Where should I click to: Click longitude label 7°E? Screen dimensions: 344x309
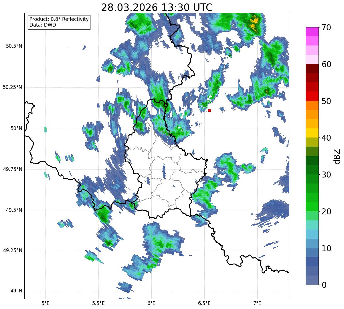pyautogui.click(x=257, y=303)
